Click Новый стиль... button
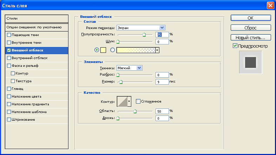This screenshot has width=276, height=155. click(x=251, y=37)
